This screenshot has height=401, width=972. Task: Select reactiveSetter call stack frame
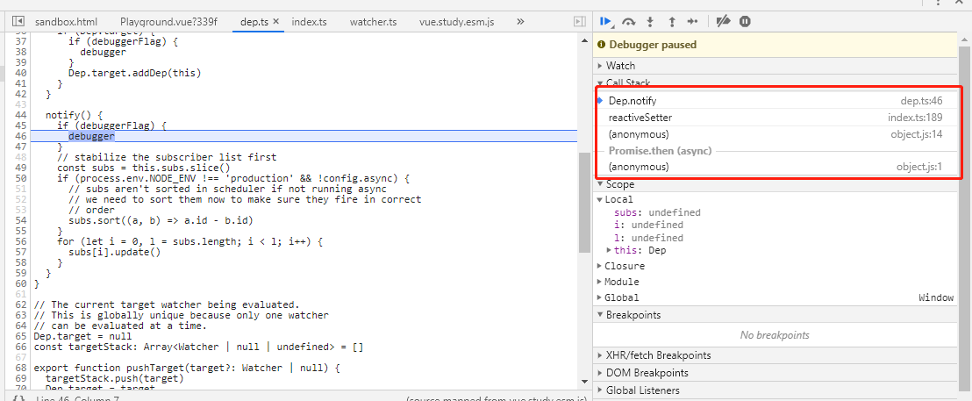640,118
